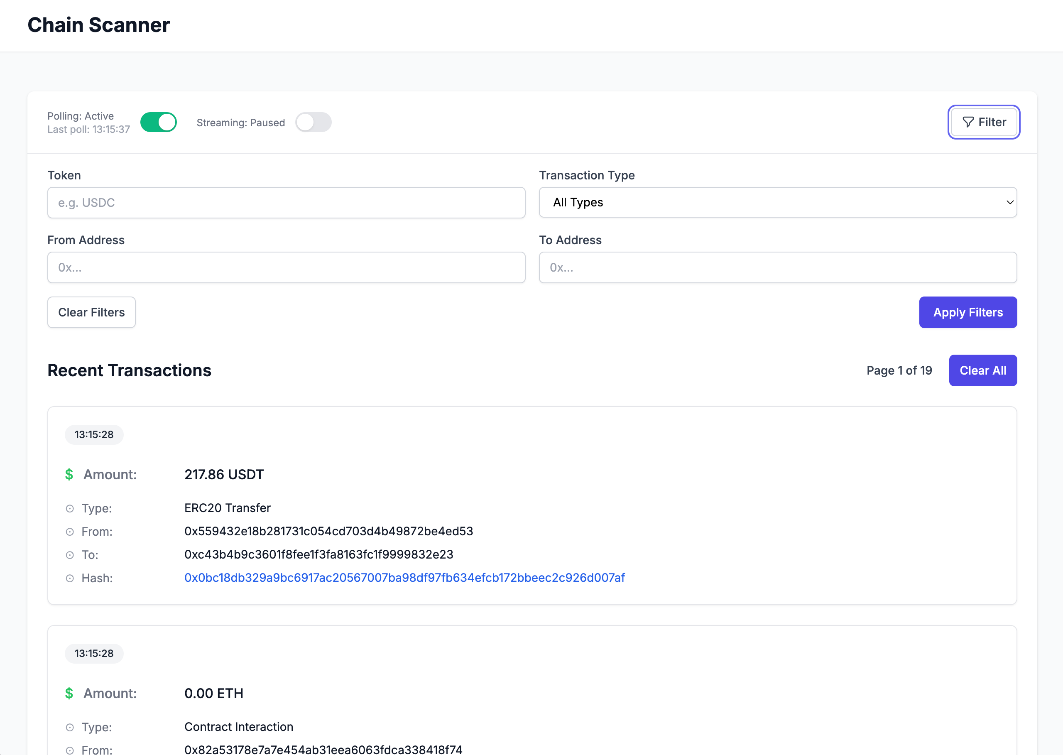
Task: Click the circle icon next to From 0x559432
Action: (x=70, y=532)
